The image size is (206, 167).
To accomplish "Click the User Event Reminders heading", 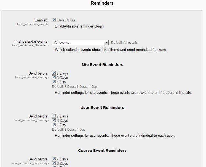I will pyautogui.click(x=102, y=108).
